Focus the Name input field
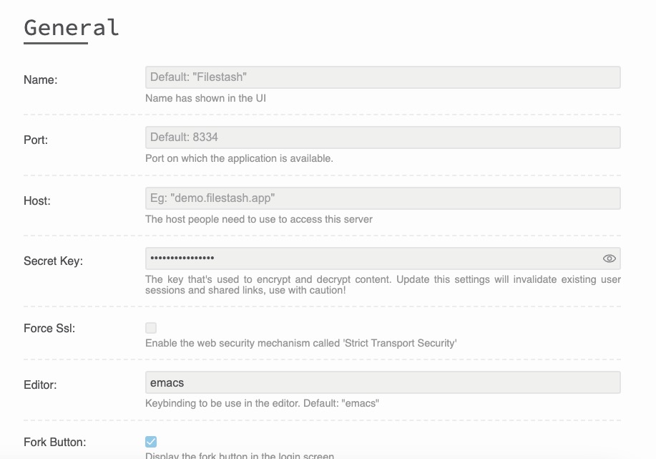This screenshot has width=656, height=459. pyautogui.click(x=383, y=77)
